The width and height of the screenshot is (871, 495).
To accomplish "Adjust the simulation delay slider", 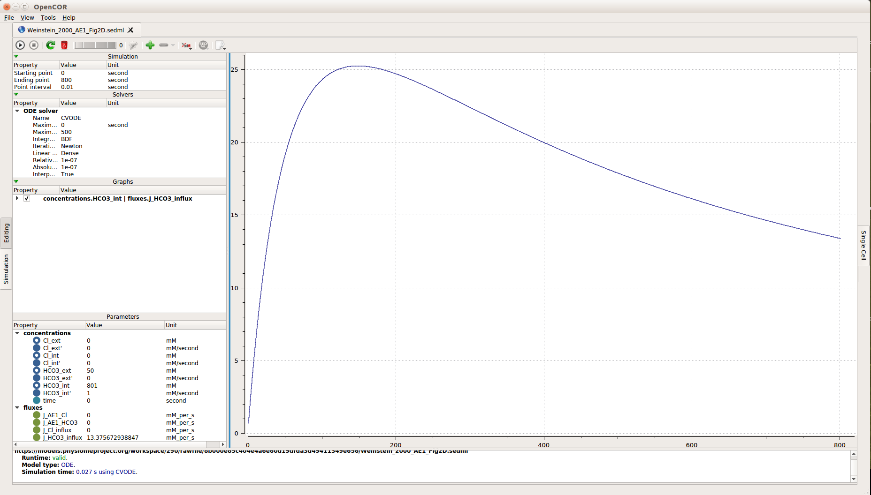I will 95,45.
